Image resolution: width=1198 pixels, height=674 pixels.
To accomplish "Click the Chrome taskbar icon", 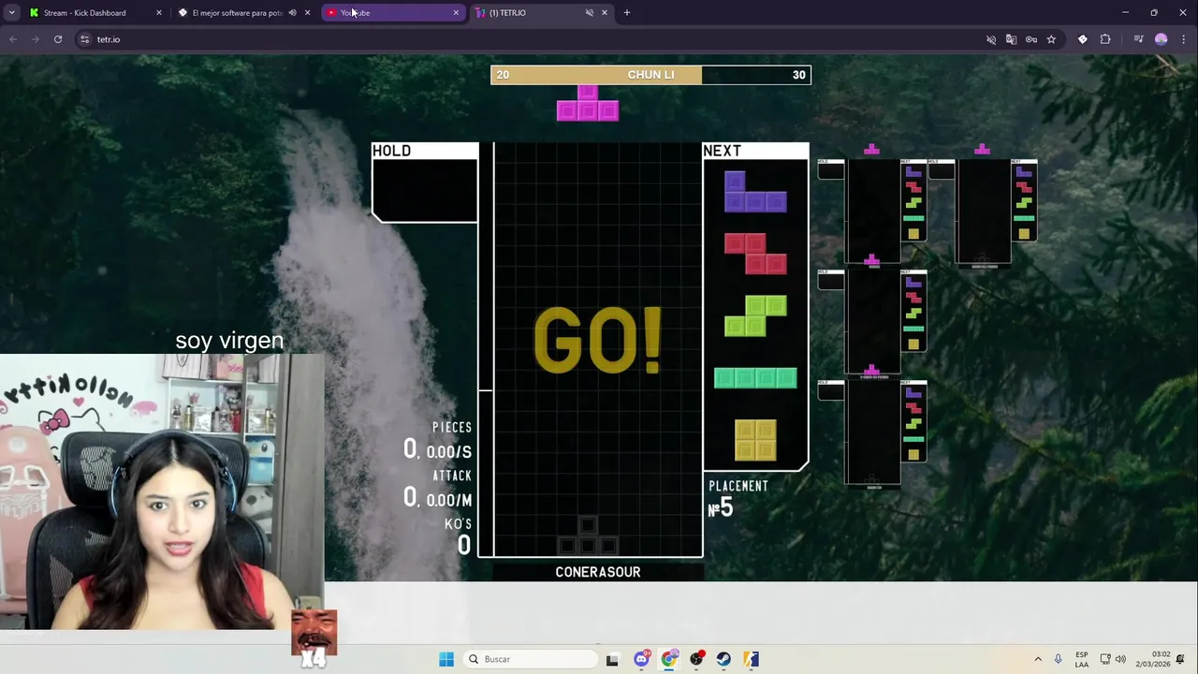I will (668, 659).
